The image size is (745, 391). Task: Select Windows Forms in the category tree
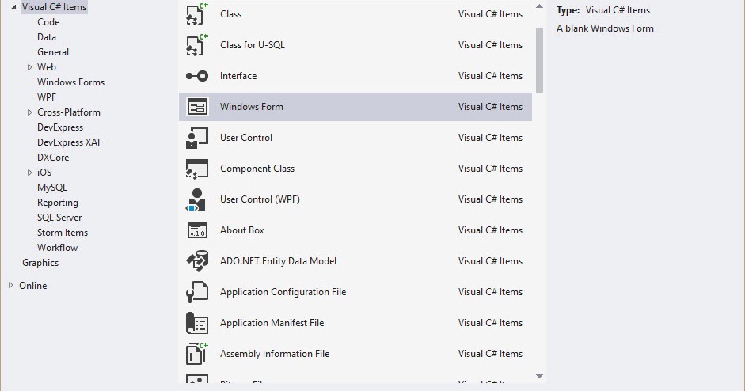[70, 82]
